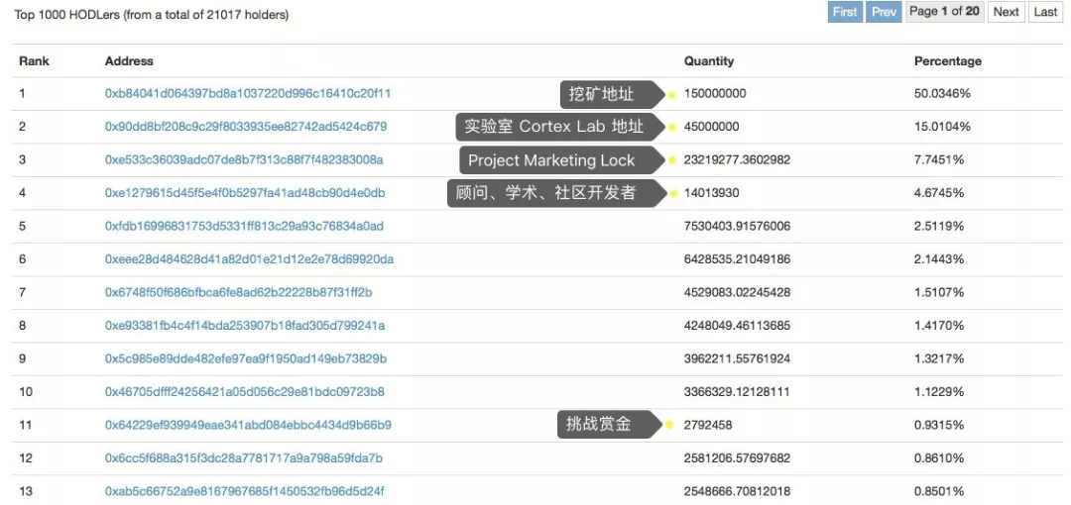
Task: Go to the First page button
Action: pyautogui.click(x=845, y=12)
